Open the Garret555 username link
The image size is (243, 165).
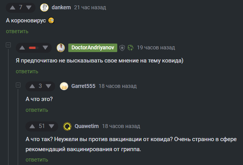(83, 86)
